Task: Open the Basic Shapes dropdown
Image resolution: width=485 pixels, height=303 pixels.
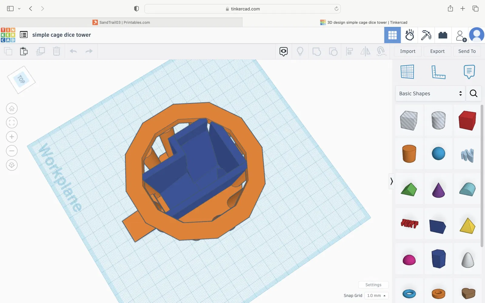Action: (430, 94)
